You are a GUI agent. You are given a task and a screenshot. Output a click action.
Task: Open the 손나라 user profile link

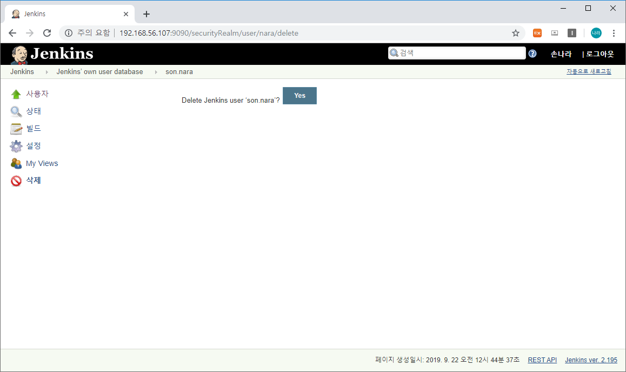coord(561,54)
